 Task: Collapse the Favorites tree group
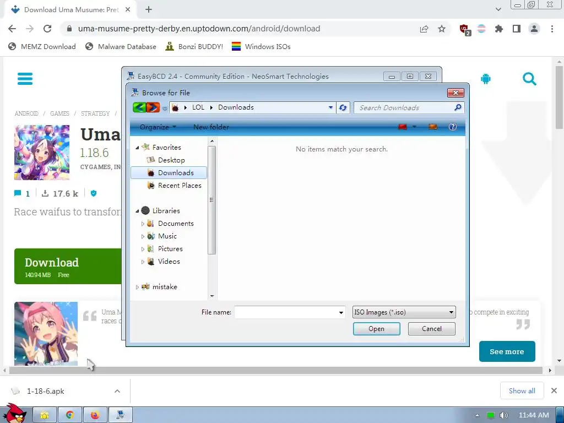click(x=137, y=148)
